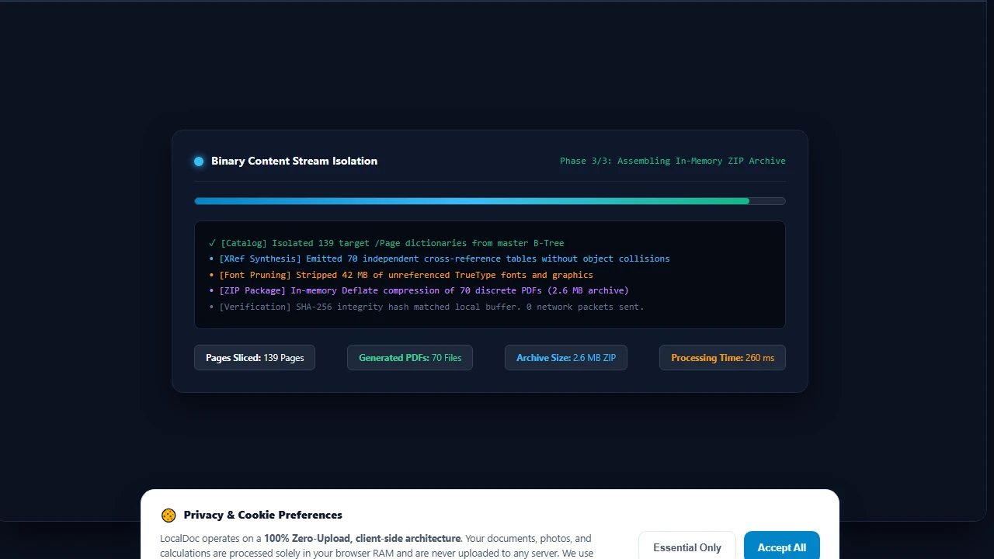Viewport: 994px width, 559px height.
Task: Click the Phase 3/3 assembling status text
Action: click(x=673, y=161)
